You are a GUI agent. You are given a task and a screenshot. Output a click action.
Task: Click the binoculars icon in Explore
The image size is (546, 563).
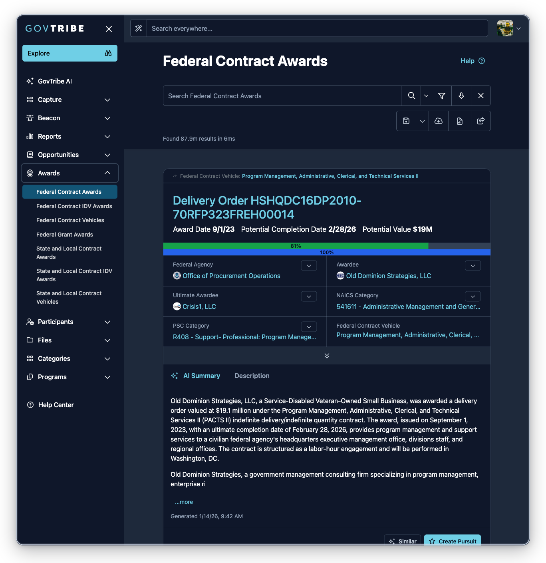tap(108, 53)
